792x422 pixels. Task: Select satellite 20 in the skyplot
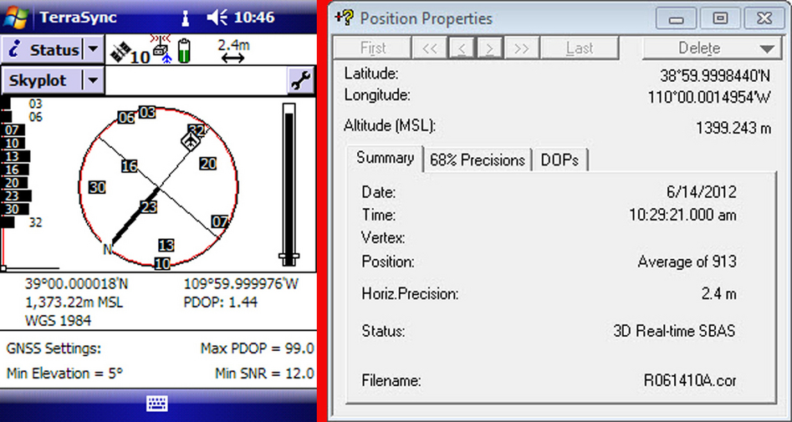[x=208, y=164]
